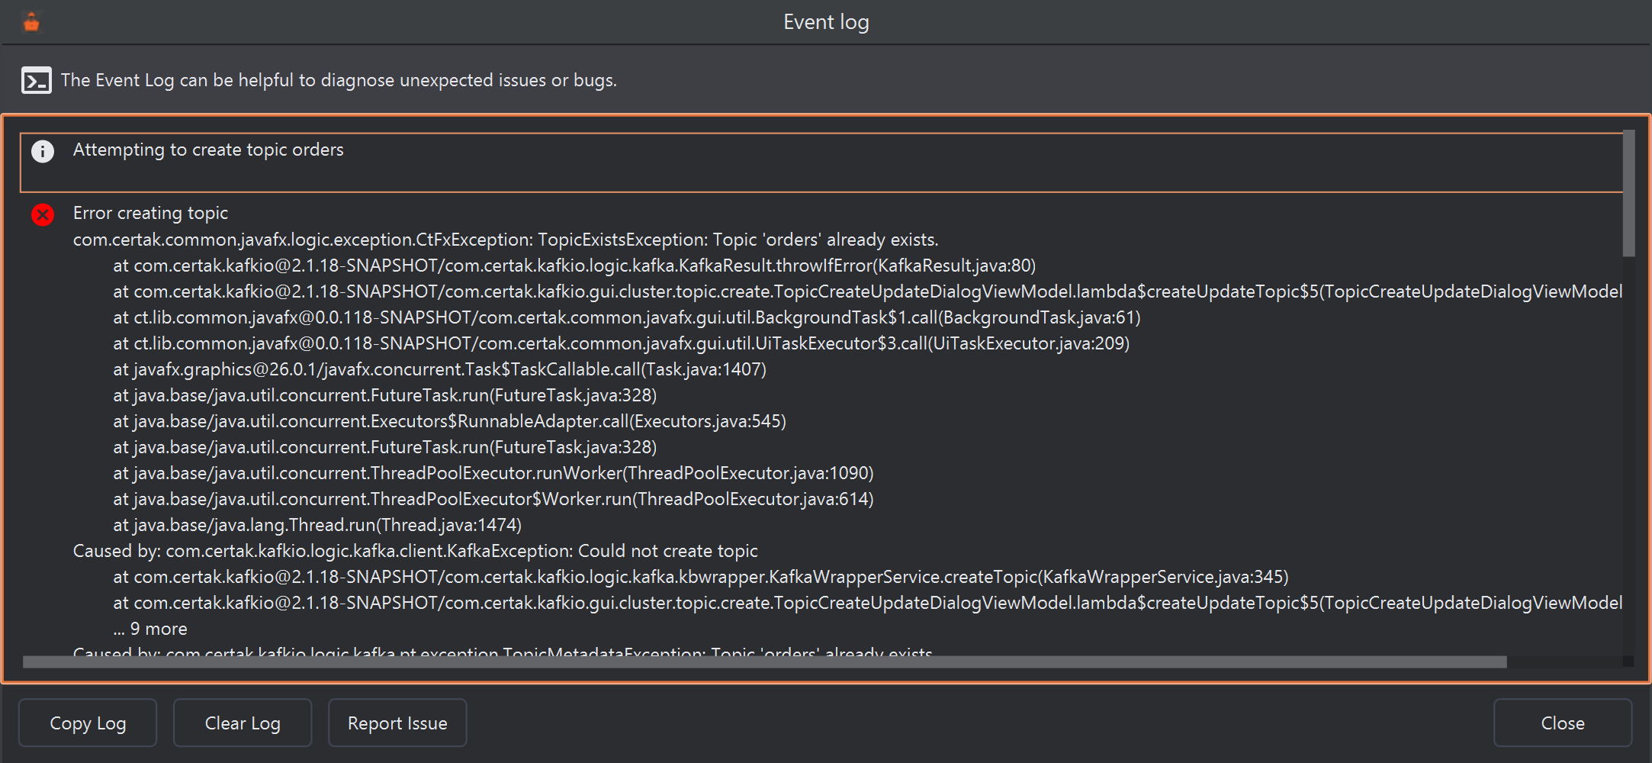Click the BackgroundTask$1.call stack trace line
This screenshot has width=1652, height=763.
tap(627, 317)
